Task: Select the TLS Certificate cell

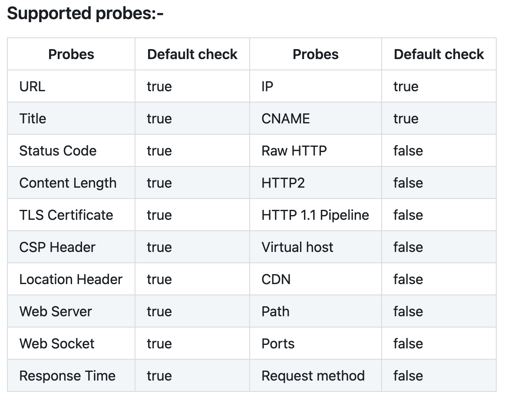Action: pos(71,215)
